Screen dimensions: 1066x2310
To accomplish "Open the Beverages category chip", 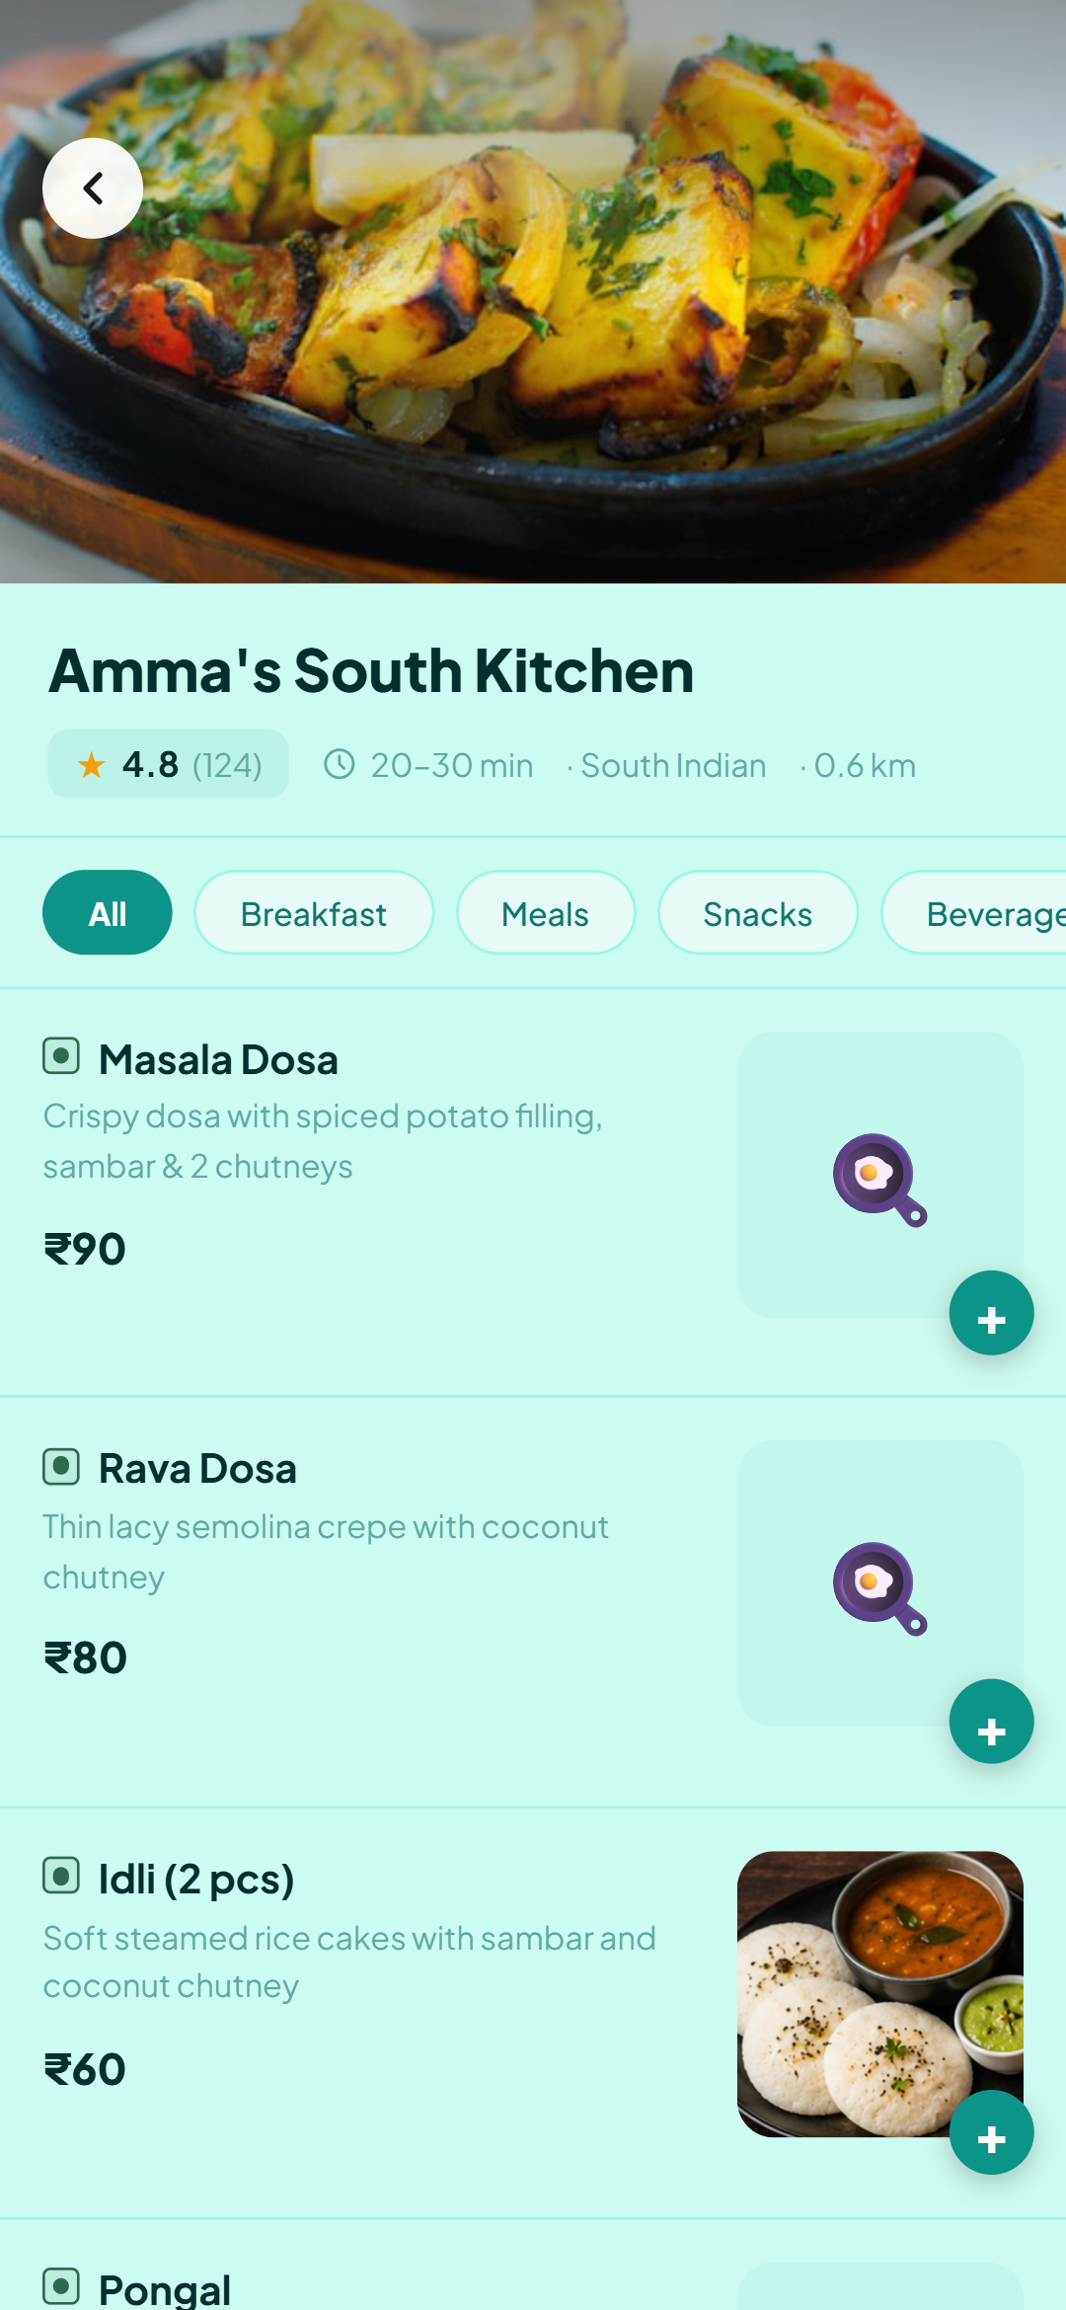I will [973, 913].
